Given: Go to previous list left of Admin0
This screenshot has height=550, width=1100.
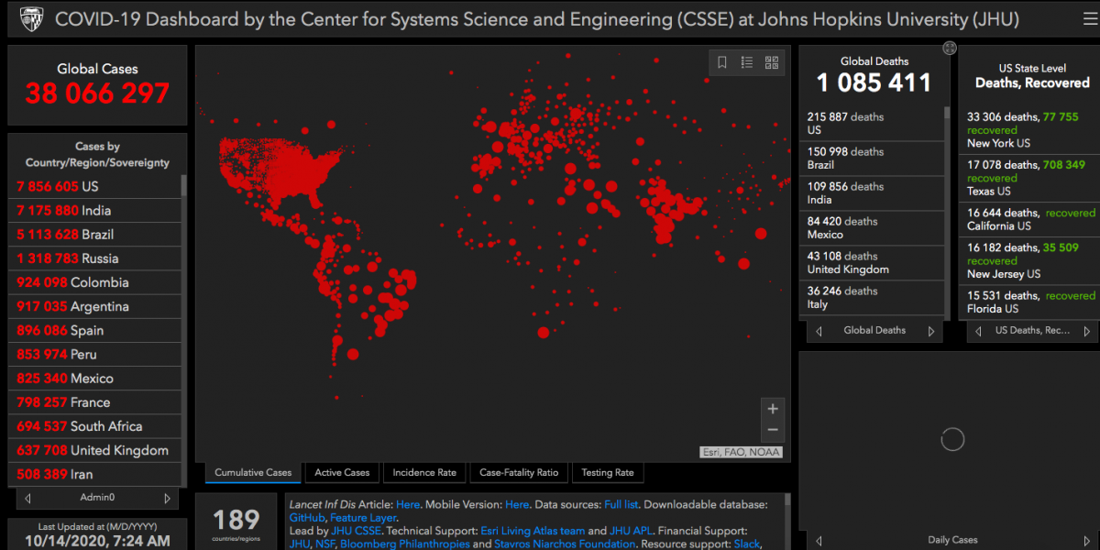Looking at the screenshot, I should click(27, 499).
